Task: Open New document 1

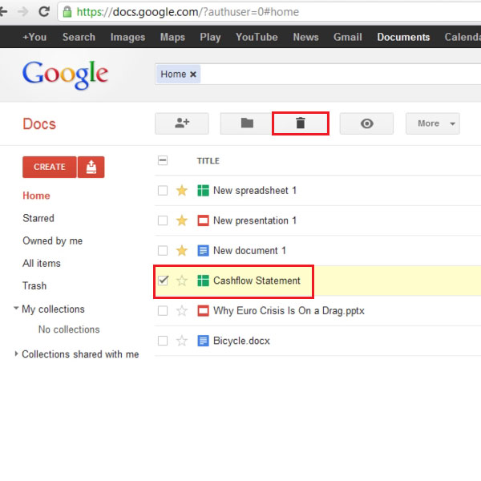Action: 249,250
